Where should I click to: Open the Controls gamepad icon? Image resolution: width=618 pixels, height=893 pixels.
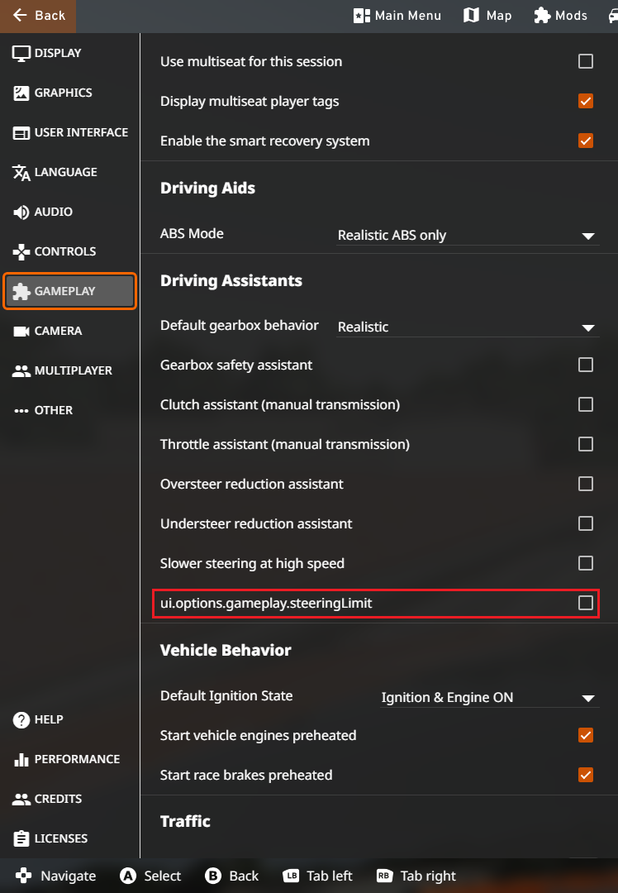pos(21,252)
